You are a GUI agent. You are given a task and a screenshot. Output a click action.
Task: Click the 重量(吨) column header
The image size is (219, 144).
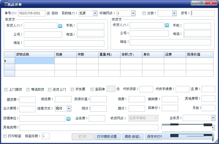109,54
